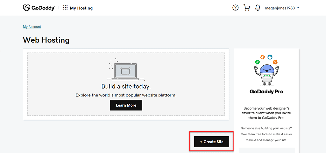Click the Create Site button
326x153 pixels.
(212, 142)
